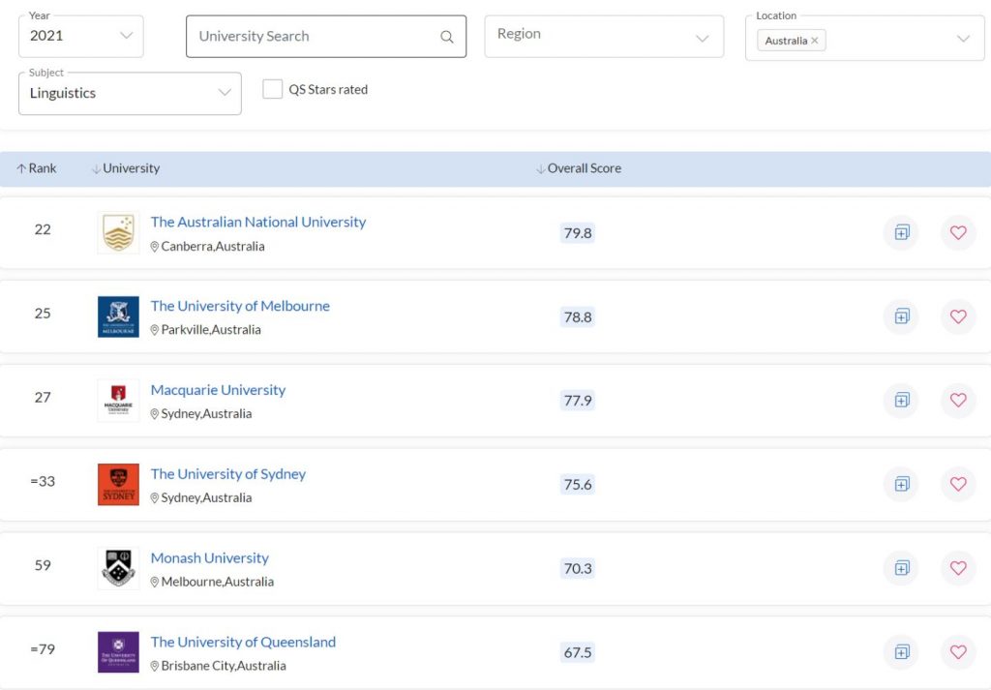
Task: Toggle the QS Stars rated checkbox
Action: 272,89
